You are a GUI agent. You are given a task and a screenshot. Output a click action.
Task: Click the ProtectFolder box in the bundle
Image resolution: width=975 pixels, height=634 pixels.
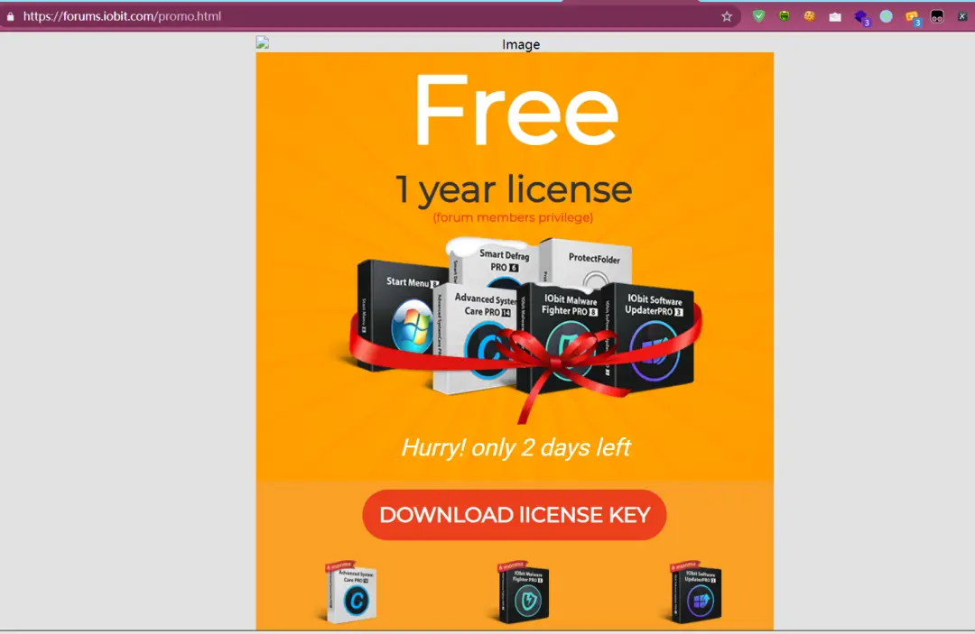(588, 262)
